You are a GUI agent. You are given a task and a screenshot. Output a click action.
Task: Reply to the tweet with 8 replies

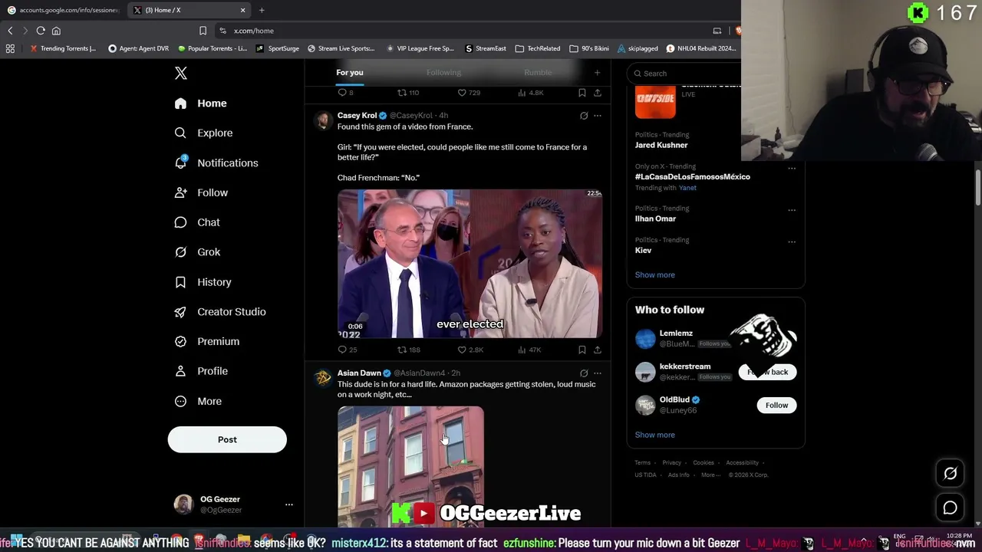tap(346, 93)
